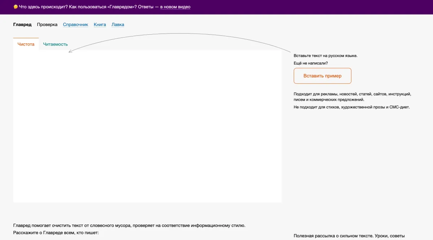
Task: Click the «Полезная рассылка о сильном тексте» text
Action: (349, 236)
